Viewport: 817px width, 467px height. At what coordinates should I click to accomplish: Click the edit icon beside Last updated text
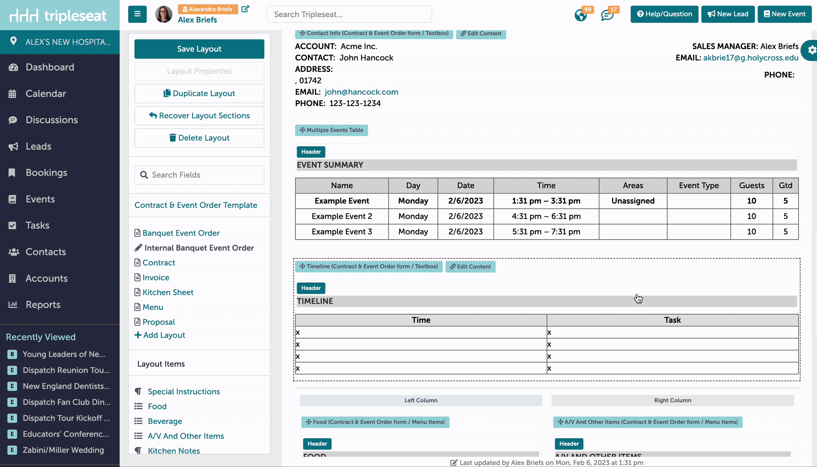pyautogui.click(x=454, y=463)
